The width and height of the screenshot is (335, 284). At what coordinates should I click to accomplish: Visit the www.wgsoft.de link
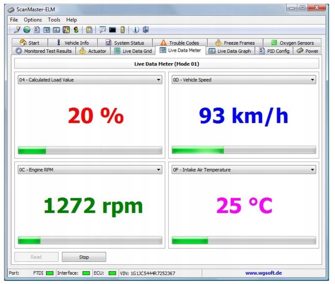coord(263,273)
